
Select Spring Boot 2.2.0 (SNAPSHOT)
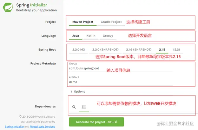pyautogui.click(x=105, y=49)
